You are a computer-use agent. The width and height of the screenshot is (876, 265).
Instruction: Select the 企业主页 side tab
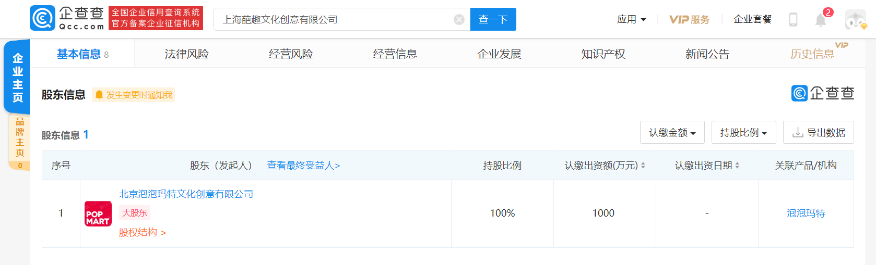[17, 77]
